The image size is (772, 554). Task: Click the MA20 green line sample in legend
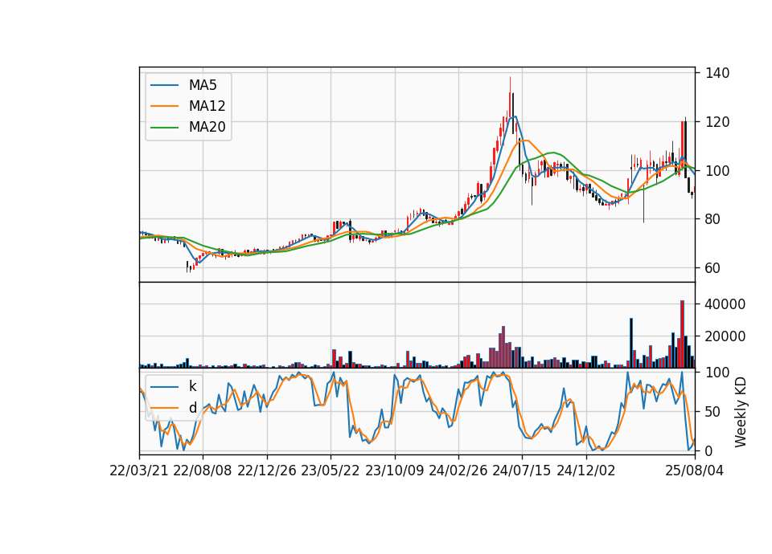(164, 128)
